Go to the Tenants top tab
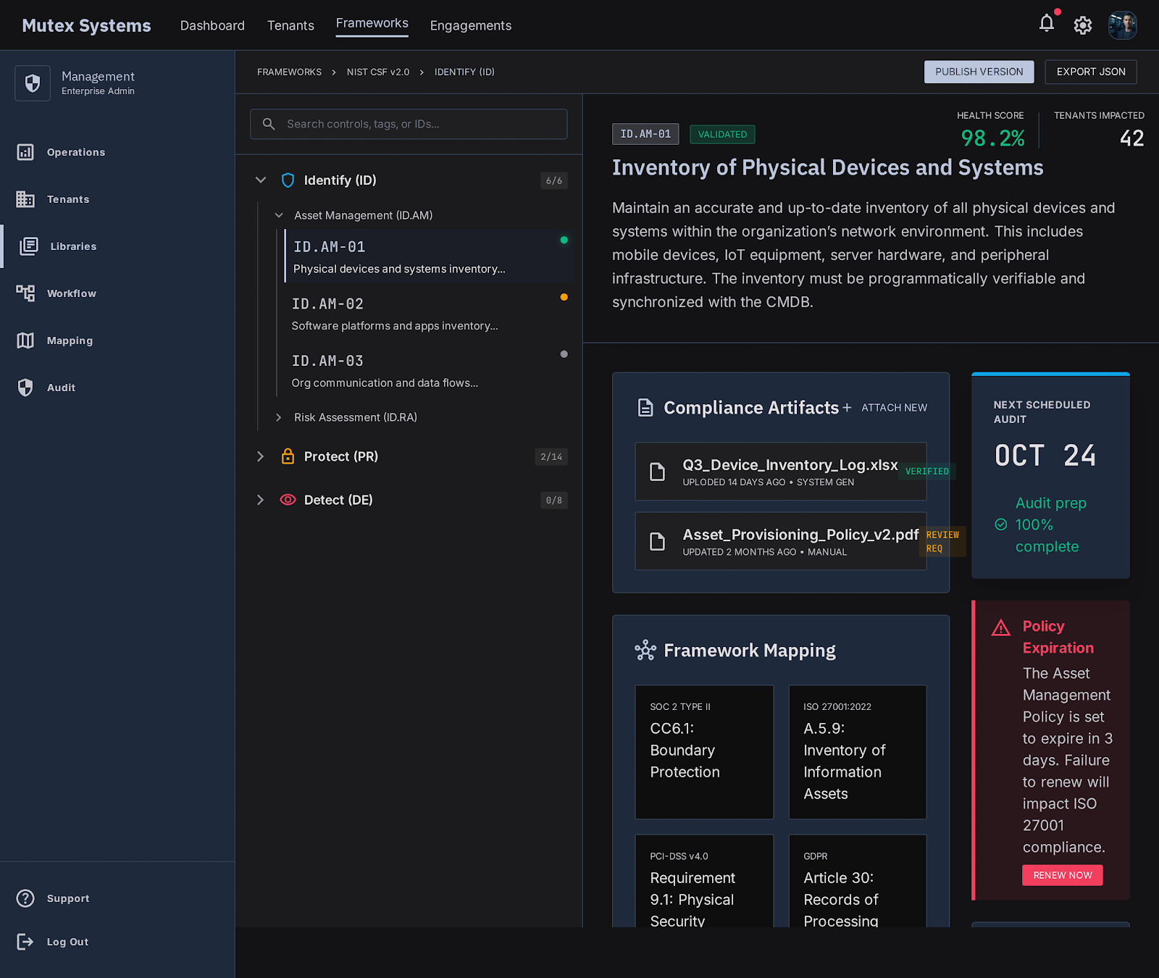Screen dimensions: 1159x978 click(290, 25)
